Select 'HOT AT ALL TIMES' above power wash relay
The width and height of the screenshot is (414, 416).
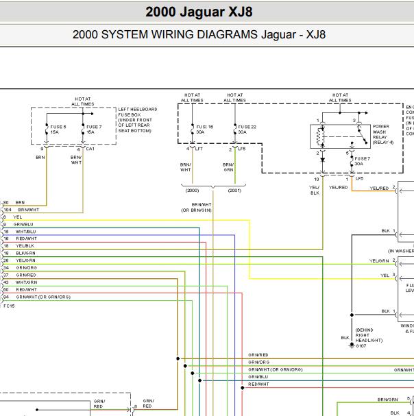pyautogui.click(x=340, y=97)
